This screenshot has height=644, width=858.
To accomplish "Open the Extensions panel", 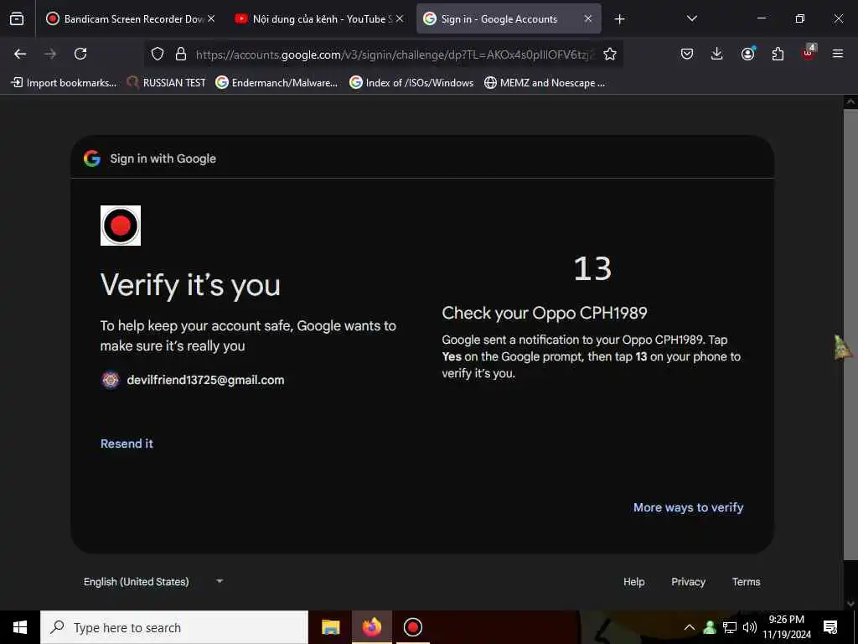I will pos(778,54).
